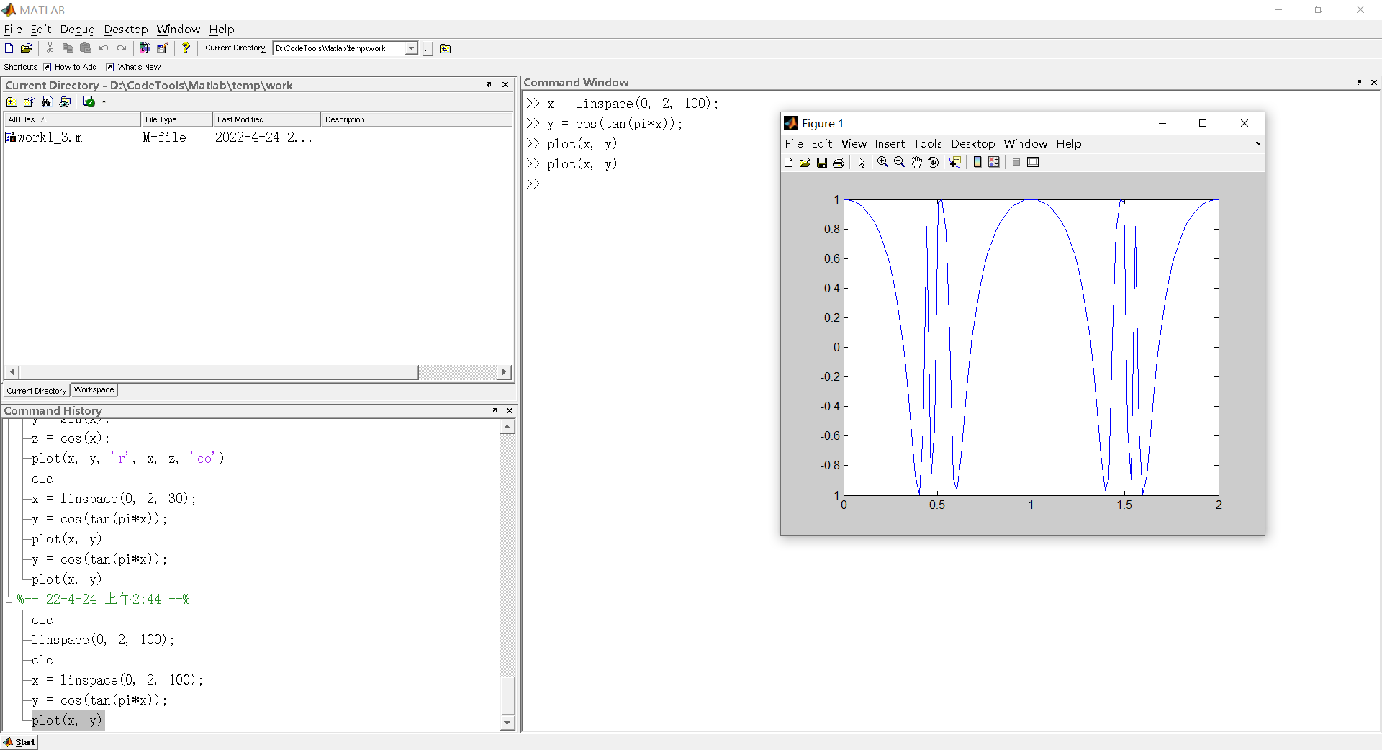Open MATLAB Start button
This screenshot has width=1382, height=750.
point(19,742)
